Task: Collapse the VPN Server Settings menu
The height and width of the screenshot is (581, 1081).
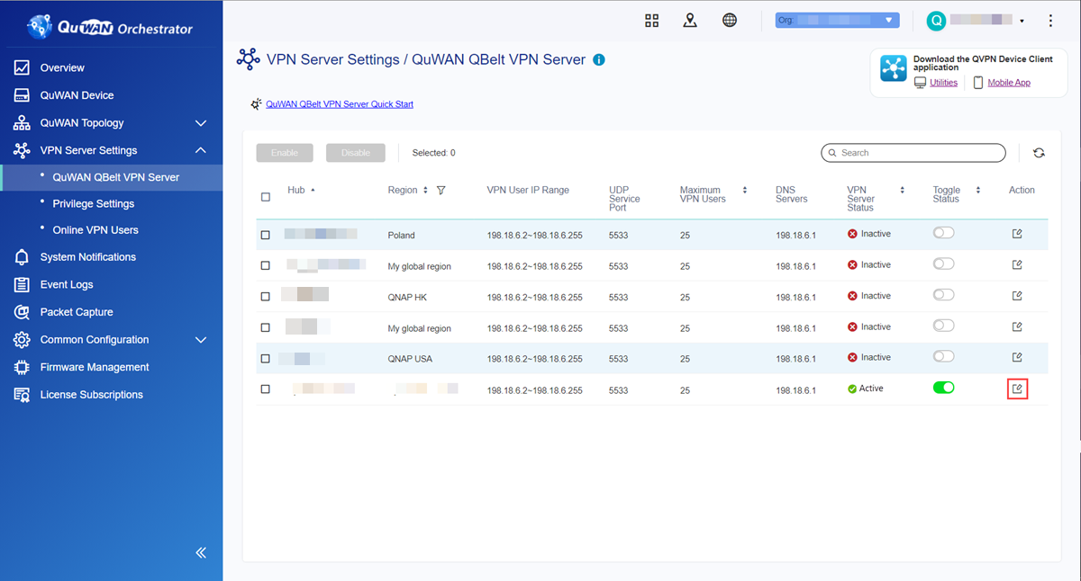Action: coord(201,150)
